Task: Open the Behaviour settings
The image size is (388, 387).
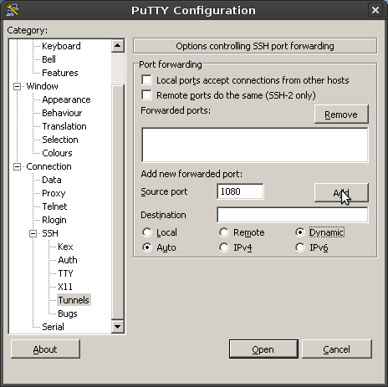Action: coord(62,113)
